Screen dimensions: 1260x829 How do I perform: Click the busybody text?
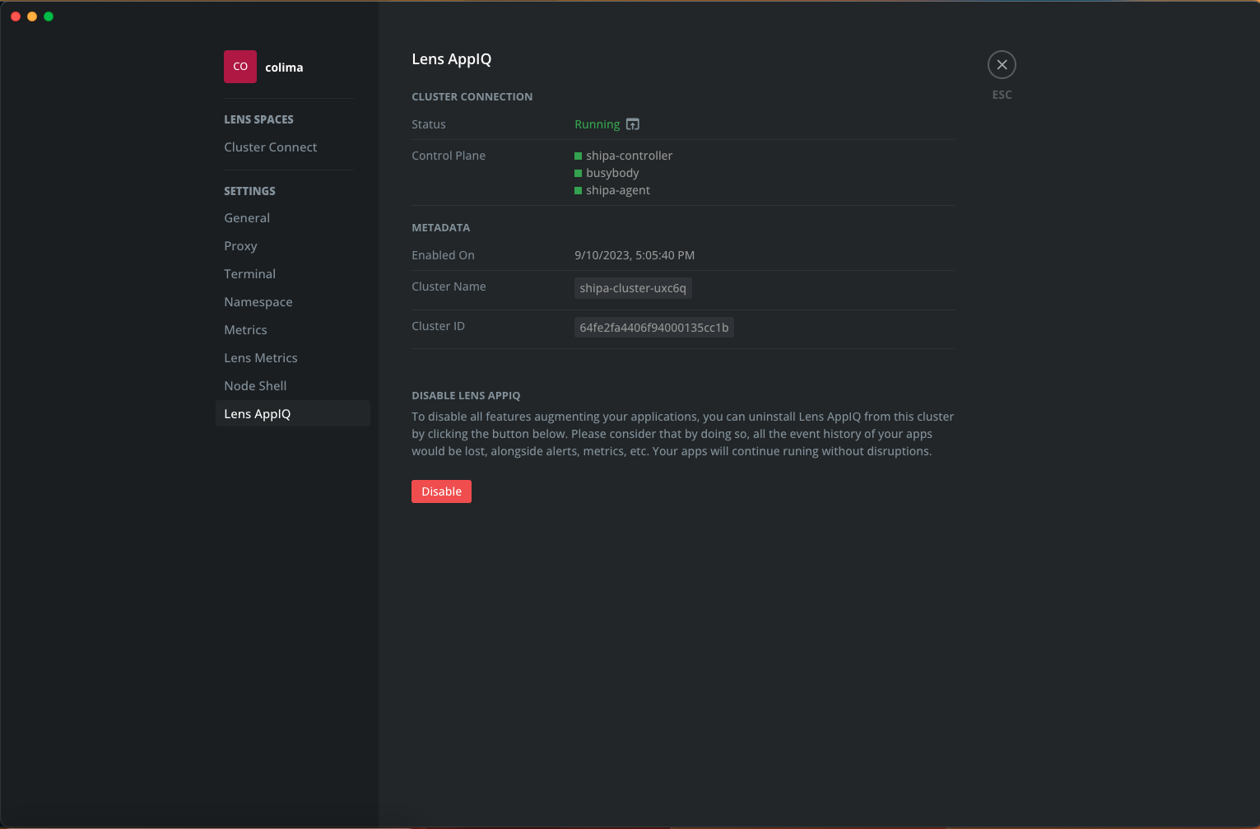click(x=612, y=173)
